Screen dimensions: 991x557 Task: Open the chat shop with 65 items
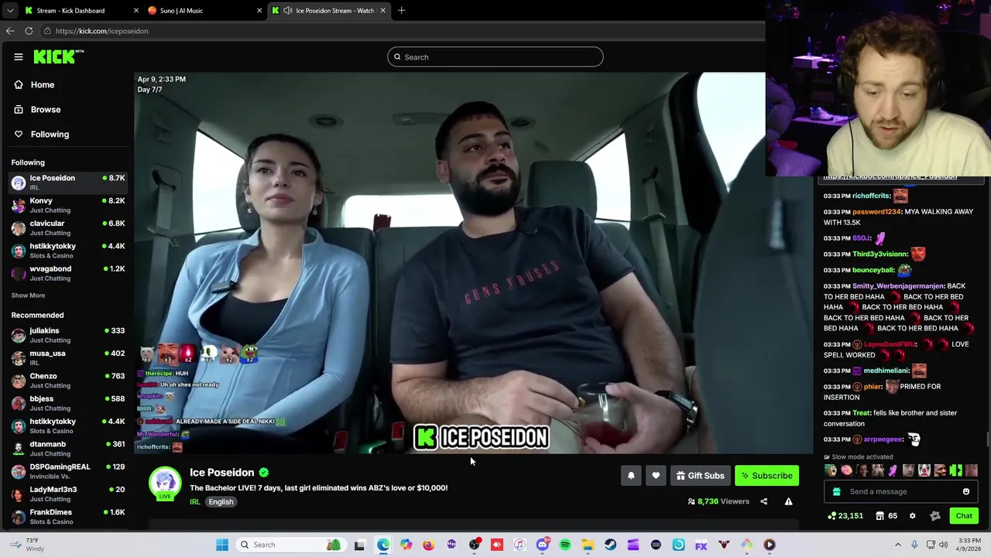[886, 516]
